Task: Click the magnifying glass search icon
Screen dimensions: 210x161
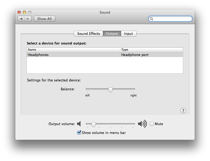Action: click(151, 19)
